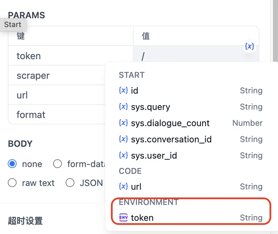Click the Start tooltip label

click(13, 25)
